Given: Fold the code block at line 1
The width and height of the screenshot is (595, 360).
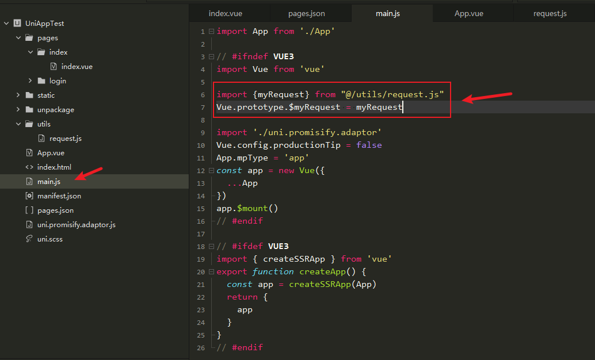Looking at the screenshot, I should point(211,31).
